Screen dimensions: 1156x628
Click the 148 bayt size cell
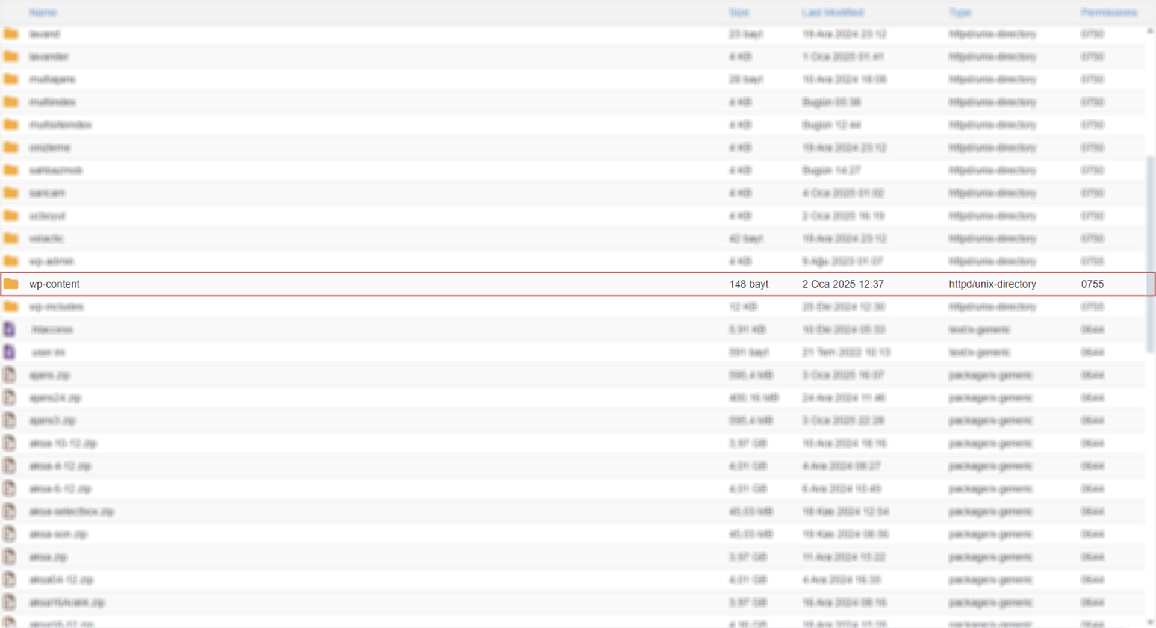coord(749,284)
